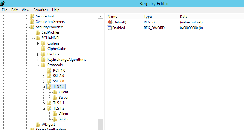Open the Edit menu
This screenshot has width=244, height=130.
click(14, 10)
